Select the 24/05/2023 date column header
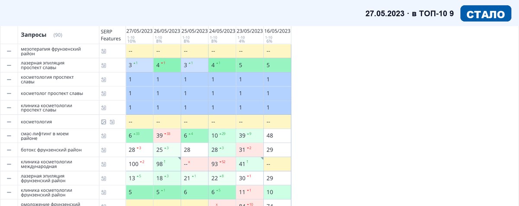The width and height of the screenshot is (519, 206). click(222, 31)
